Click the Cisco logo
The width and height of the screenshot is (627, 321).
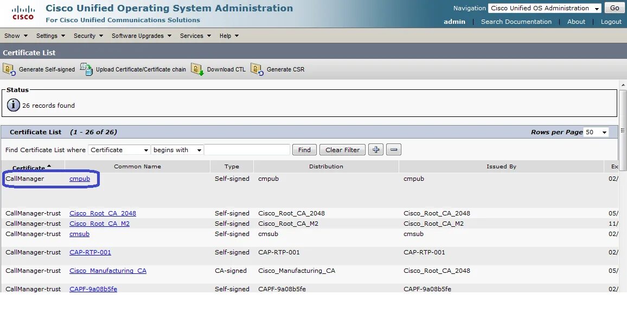coord(23,13)
